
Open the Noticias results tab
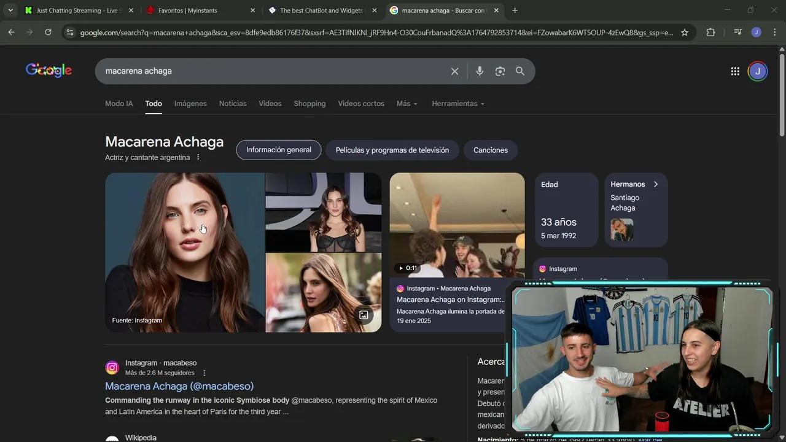click(233, 104)
